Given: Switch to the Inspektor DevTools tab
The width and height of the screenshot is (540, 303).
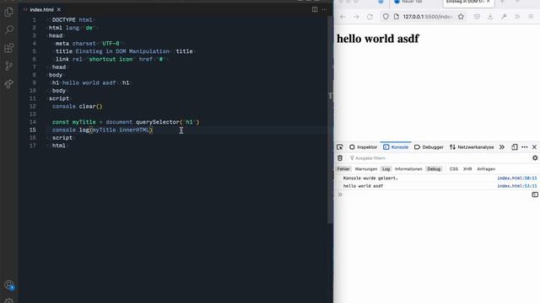Looking at the screenshot, I should (364, 147).
